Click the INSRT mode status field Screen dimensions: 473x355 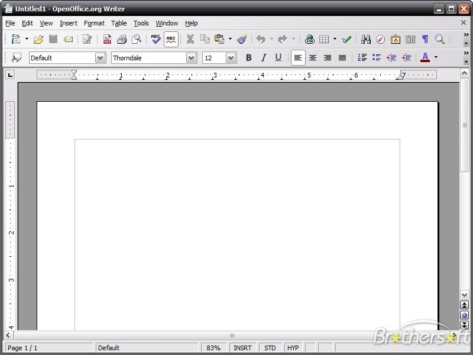point(242,348)
